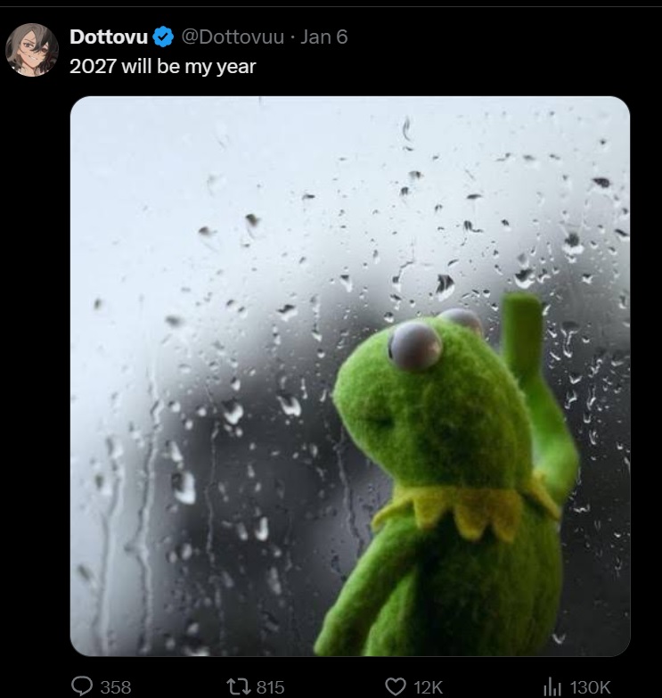Click Kermit's raised green arm in photo
This screenshot has width=662, height=698.
pos(536,382)
